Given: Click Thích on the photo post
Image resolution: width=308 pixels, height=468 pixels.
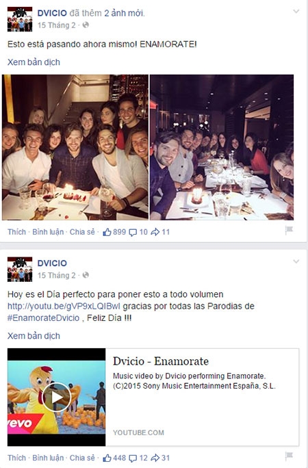Looking at the screenshot, I should (x=16, y=232).
